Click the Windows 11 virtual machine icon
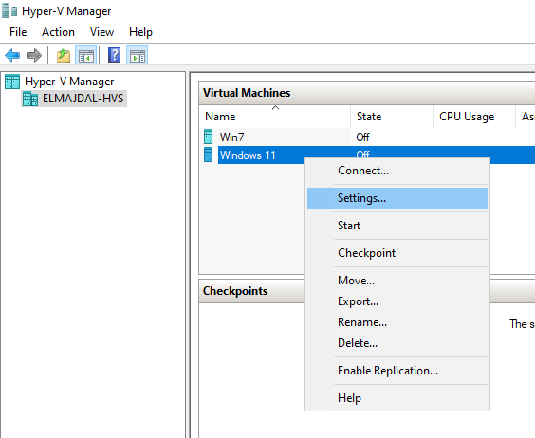The width and height of the screenshot is (535, 438). coord(208,155)
